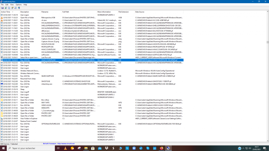
Task: Click the Copy Selected Items toolbar icon
Action: (9, 8)
